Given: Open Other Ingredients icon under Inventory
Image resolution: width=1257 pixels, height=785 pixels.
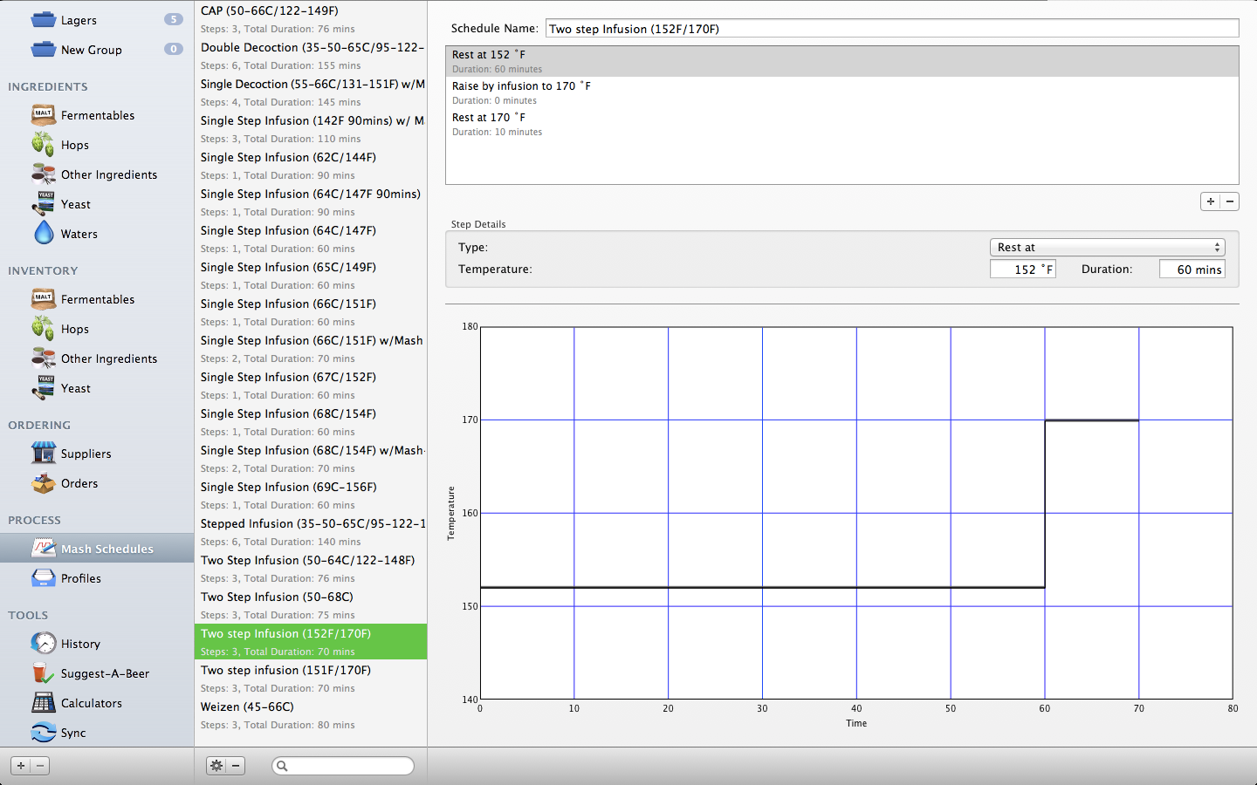Looking at the screenshot, I should pyautogui.click(x=44, y=358).
